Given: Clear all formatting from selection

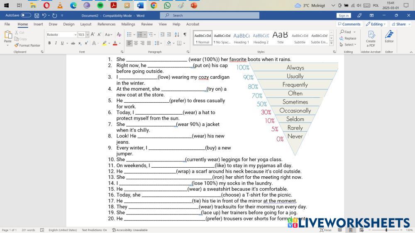Looking at the screenshot, I should click(x=119, y=35).
